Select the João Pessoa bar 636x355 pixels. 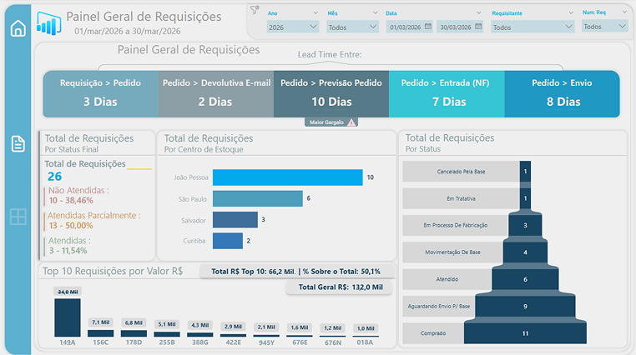288,177
